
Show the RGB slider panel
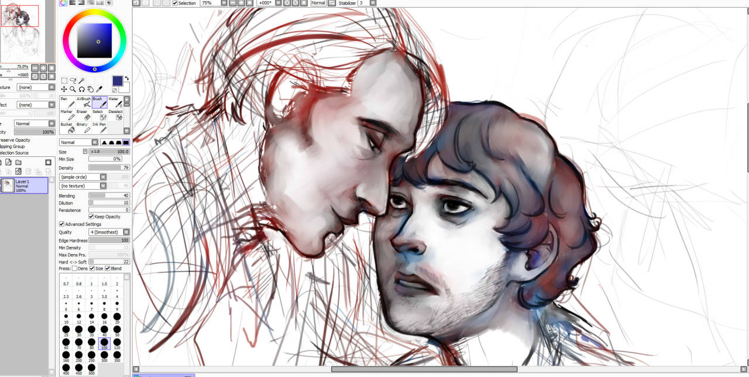(x=73, y=3)
